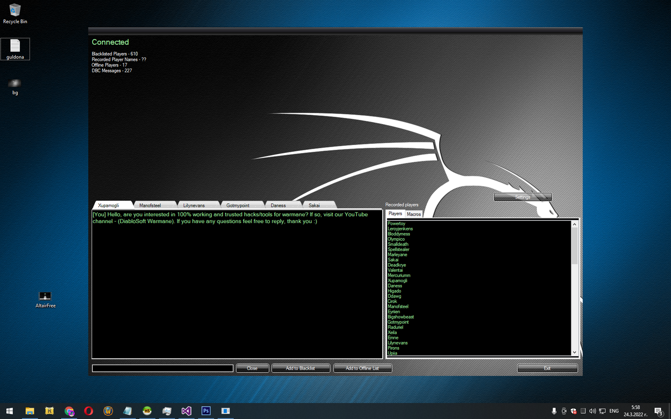The height and width of the screenshot is (419, 671).
Task: Select Xeila in the recorded players list
Action: 392,333
